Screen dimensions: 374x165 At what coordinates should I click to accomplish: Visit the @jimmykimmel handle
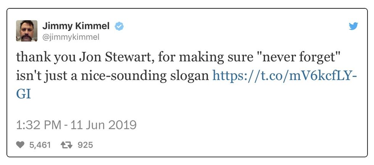pyautogui.click(x=71, y=37)
